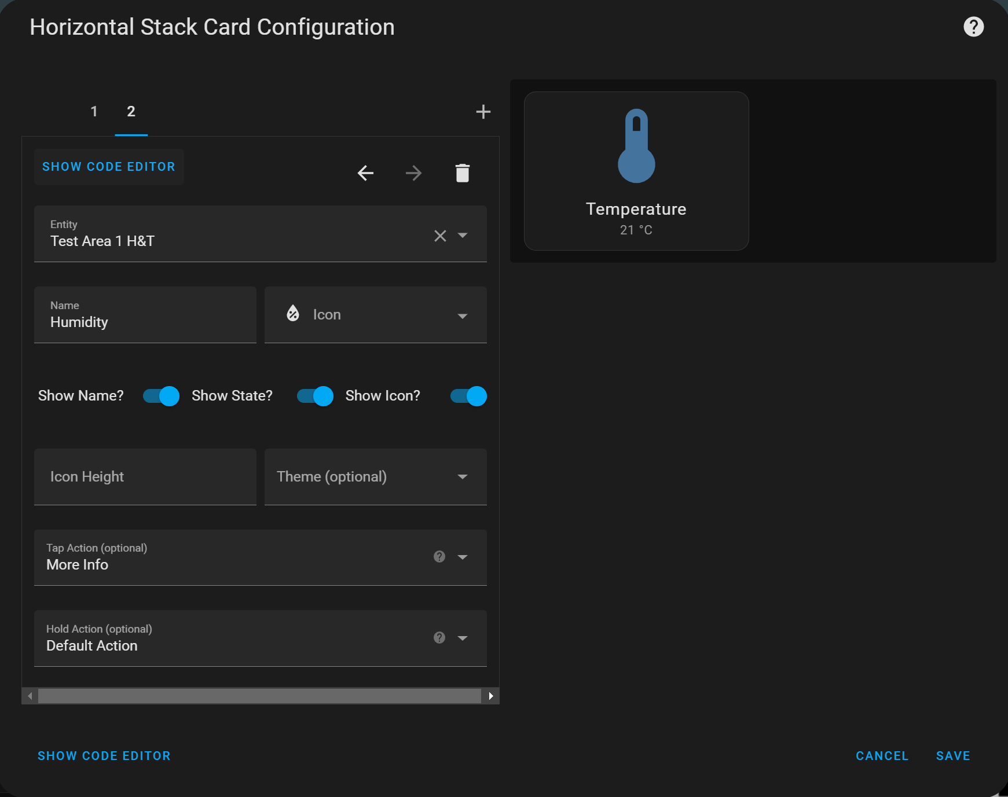Screen dimensions: 1008x797
Task: Click the Tap Action help question mark icon
Action: tap(439, 557)
